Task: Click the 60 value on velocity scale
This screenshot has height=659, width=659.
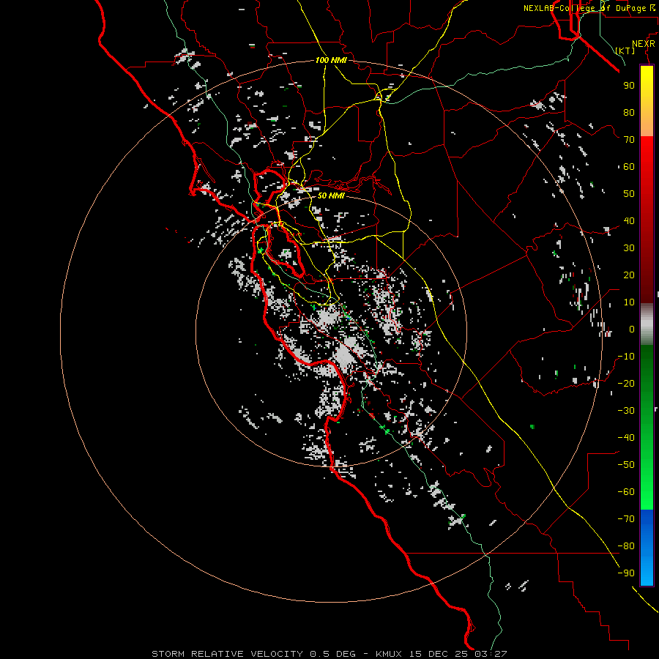Action: point(629,166)
